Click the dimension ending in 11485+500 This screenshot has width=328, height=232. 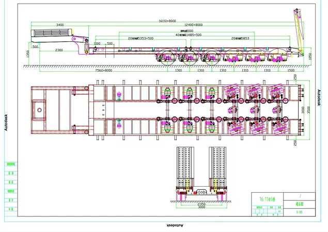coord(189,35)
